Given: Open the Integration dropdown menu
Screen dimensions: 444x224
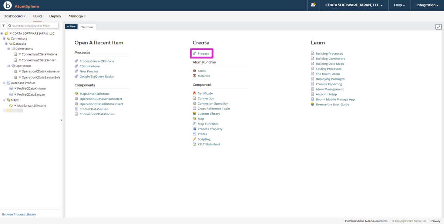Looking at the screenshot, I should coord(427,5).
